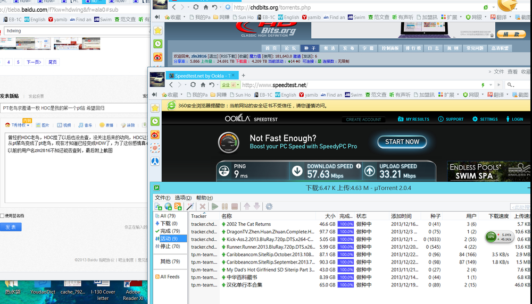This screenshot has width=532, height=304.
Task: Insert 表情 emoticon in Tieba editor
Action: pos(106,125)
